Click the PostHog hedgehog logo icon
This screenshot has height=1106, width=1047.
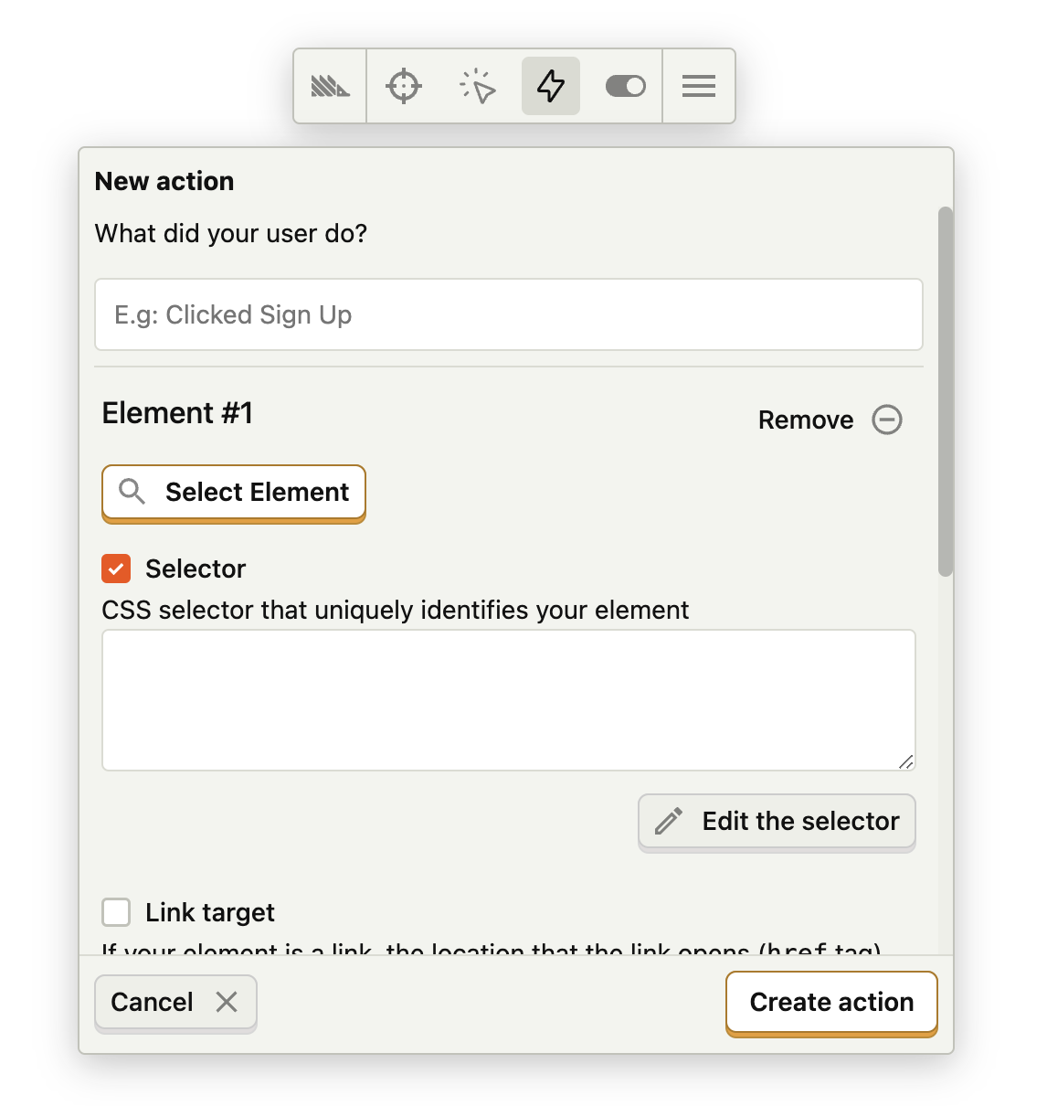[329, 86]
